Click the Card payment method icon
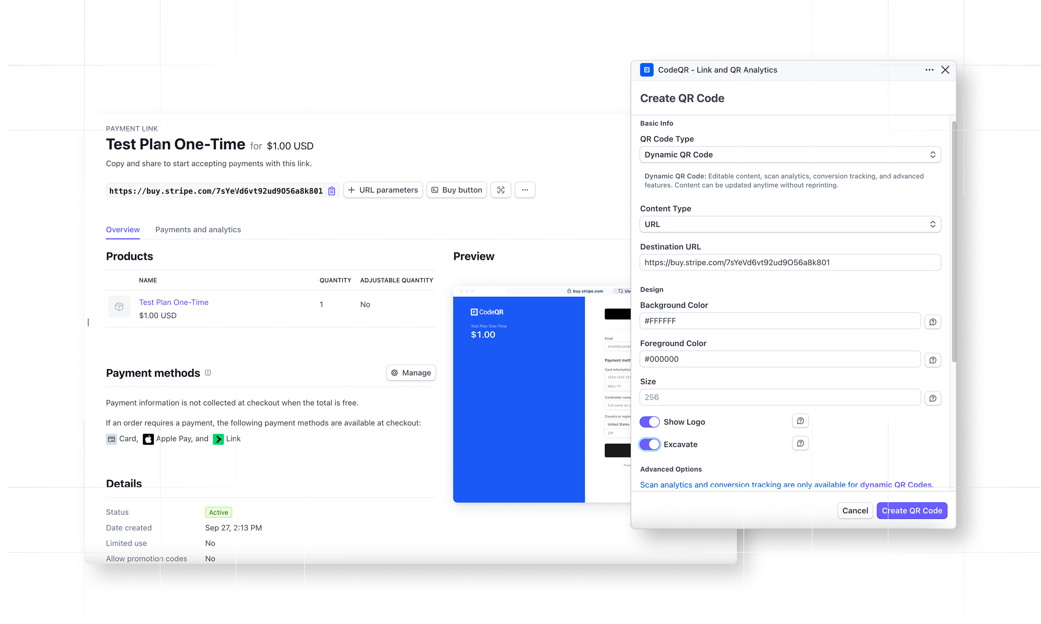 tap(111, 439)
